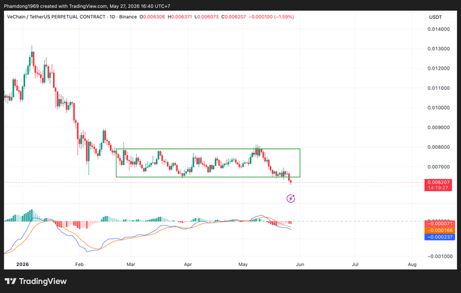Click the high value H0.006371
461x293 pixels.
coord(180,17)
